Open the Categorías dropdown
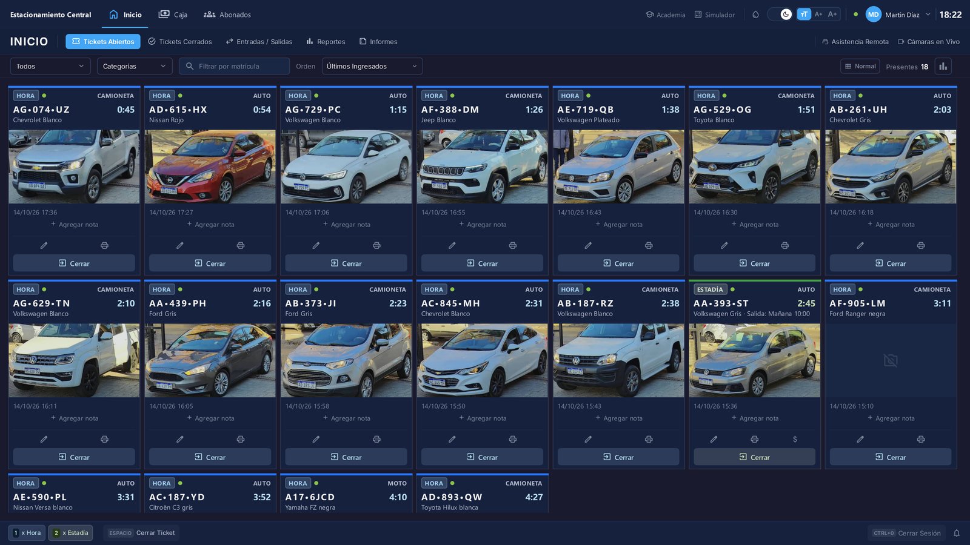Viewport: 970px width, 545px height. click(x=135, y=66)
